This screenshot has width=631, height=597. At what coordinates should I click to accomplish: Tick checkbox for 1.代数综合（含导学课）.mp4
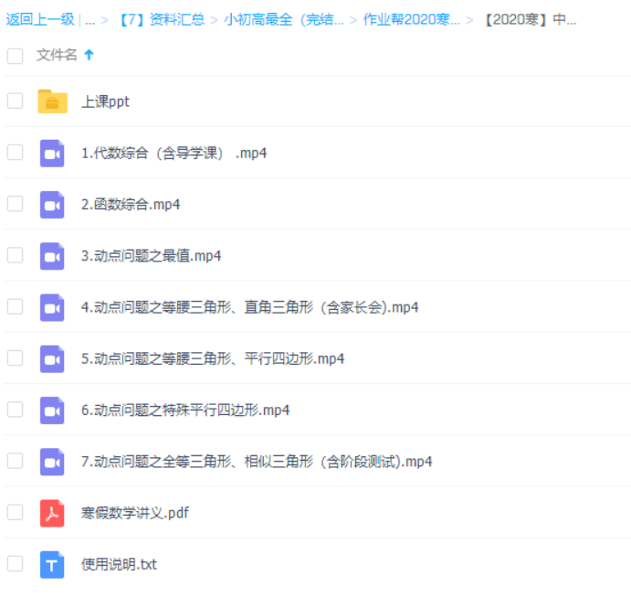(x=15, y=153)
